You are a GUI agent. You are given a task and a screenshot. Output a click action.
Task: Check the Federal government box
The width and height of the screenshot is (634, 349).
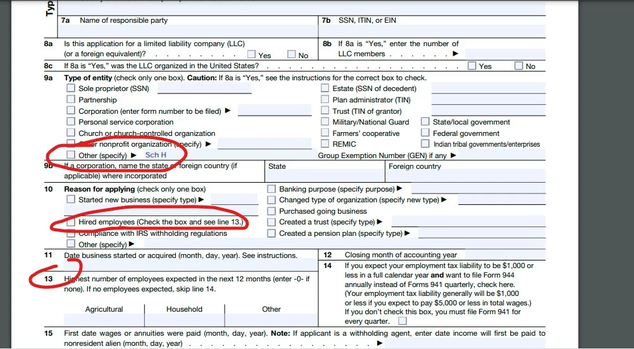[x=425, y=133]
